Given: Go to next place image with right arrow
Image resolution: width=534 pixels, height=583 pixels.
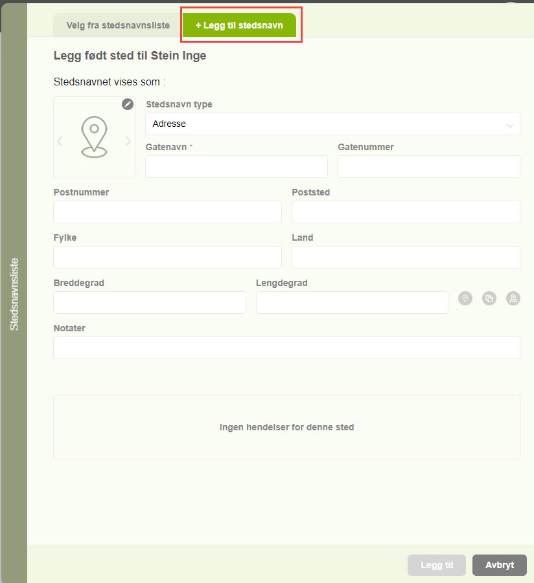Looking at the screenshot, I should [x=128, y=141].
